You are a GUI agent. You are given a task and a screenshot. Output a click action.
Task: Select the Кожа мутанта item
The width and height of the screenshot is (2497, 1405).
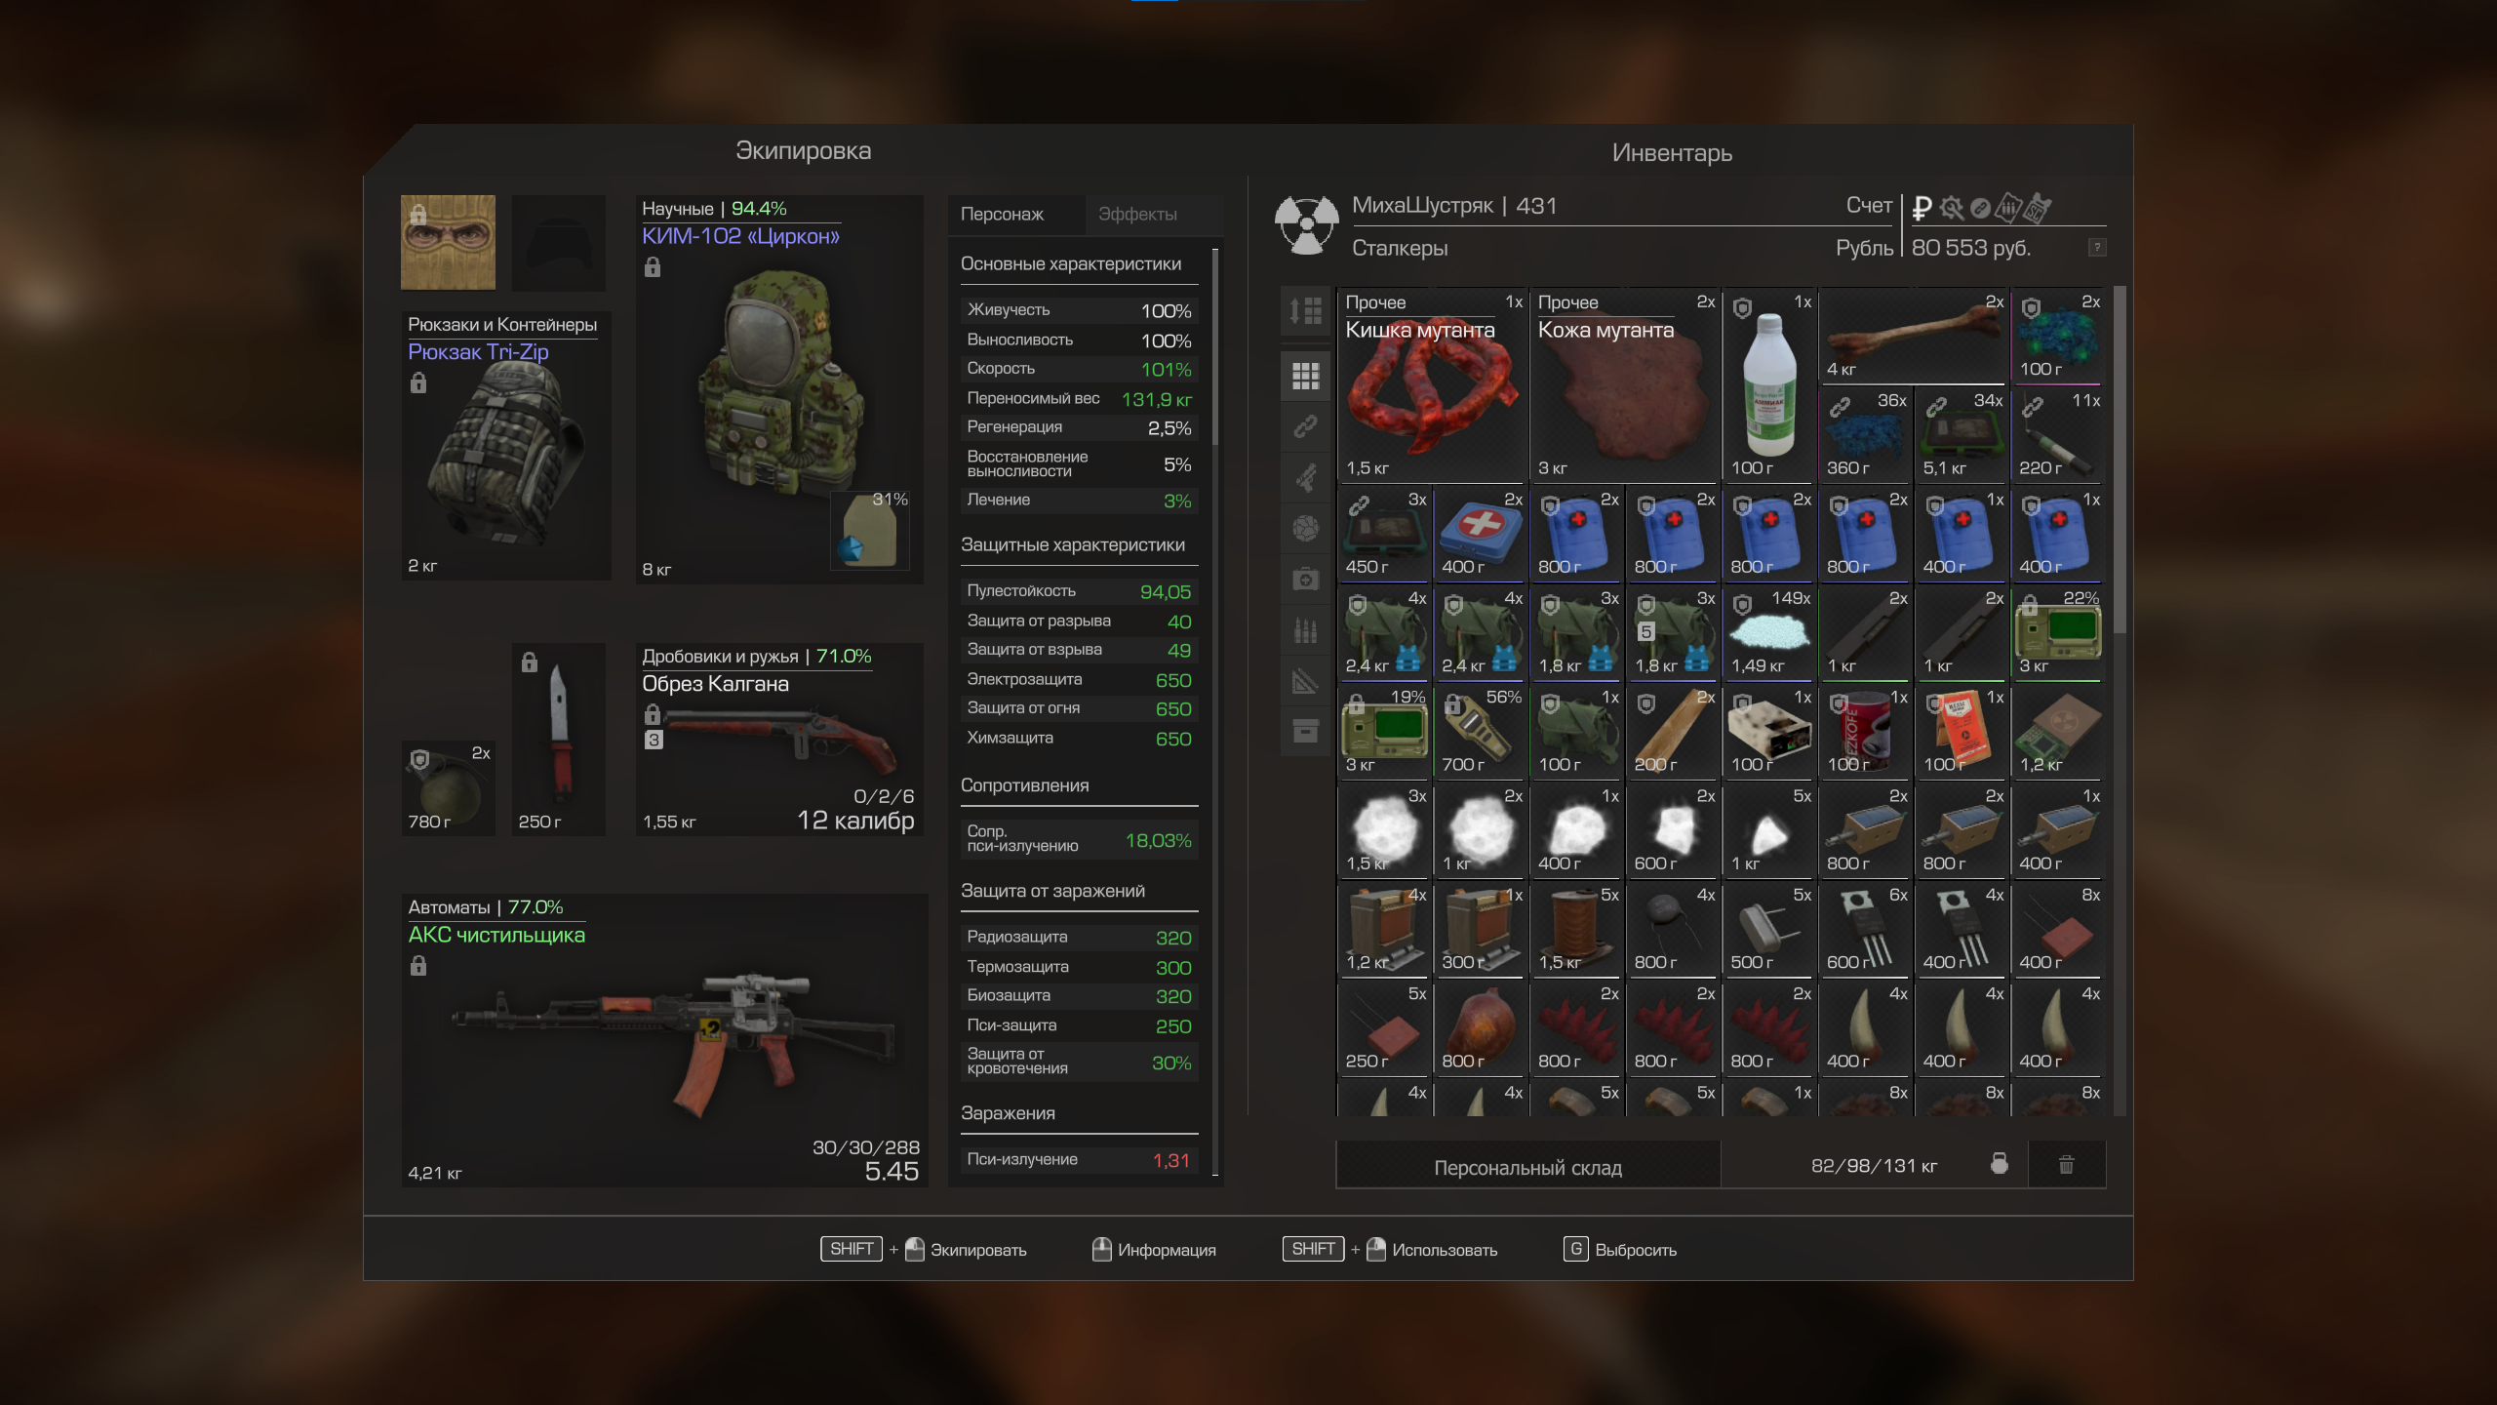1623,384
